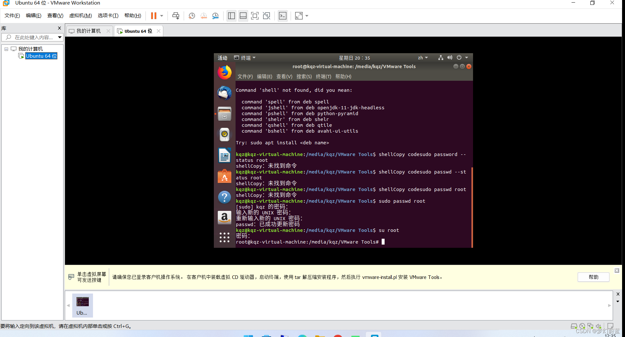Switch to the 我的计算机 tab
The image size is (625, 337).
click(88, 31)
